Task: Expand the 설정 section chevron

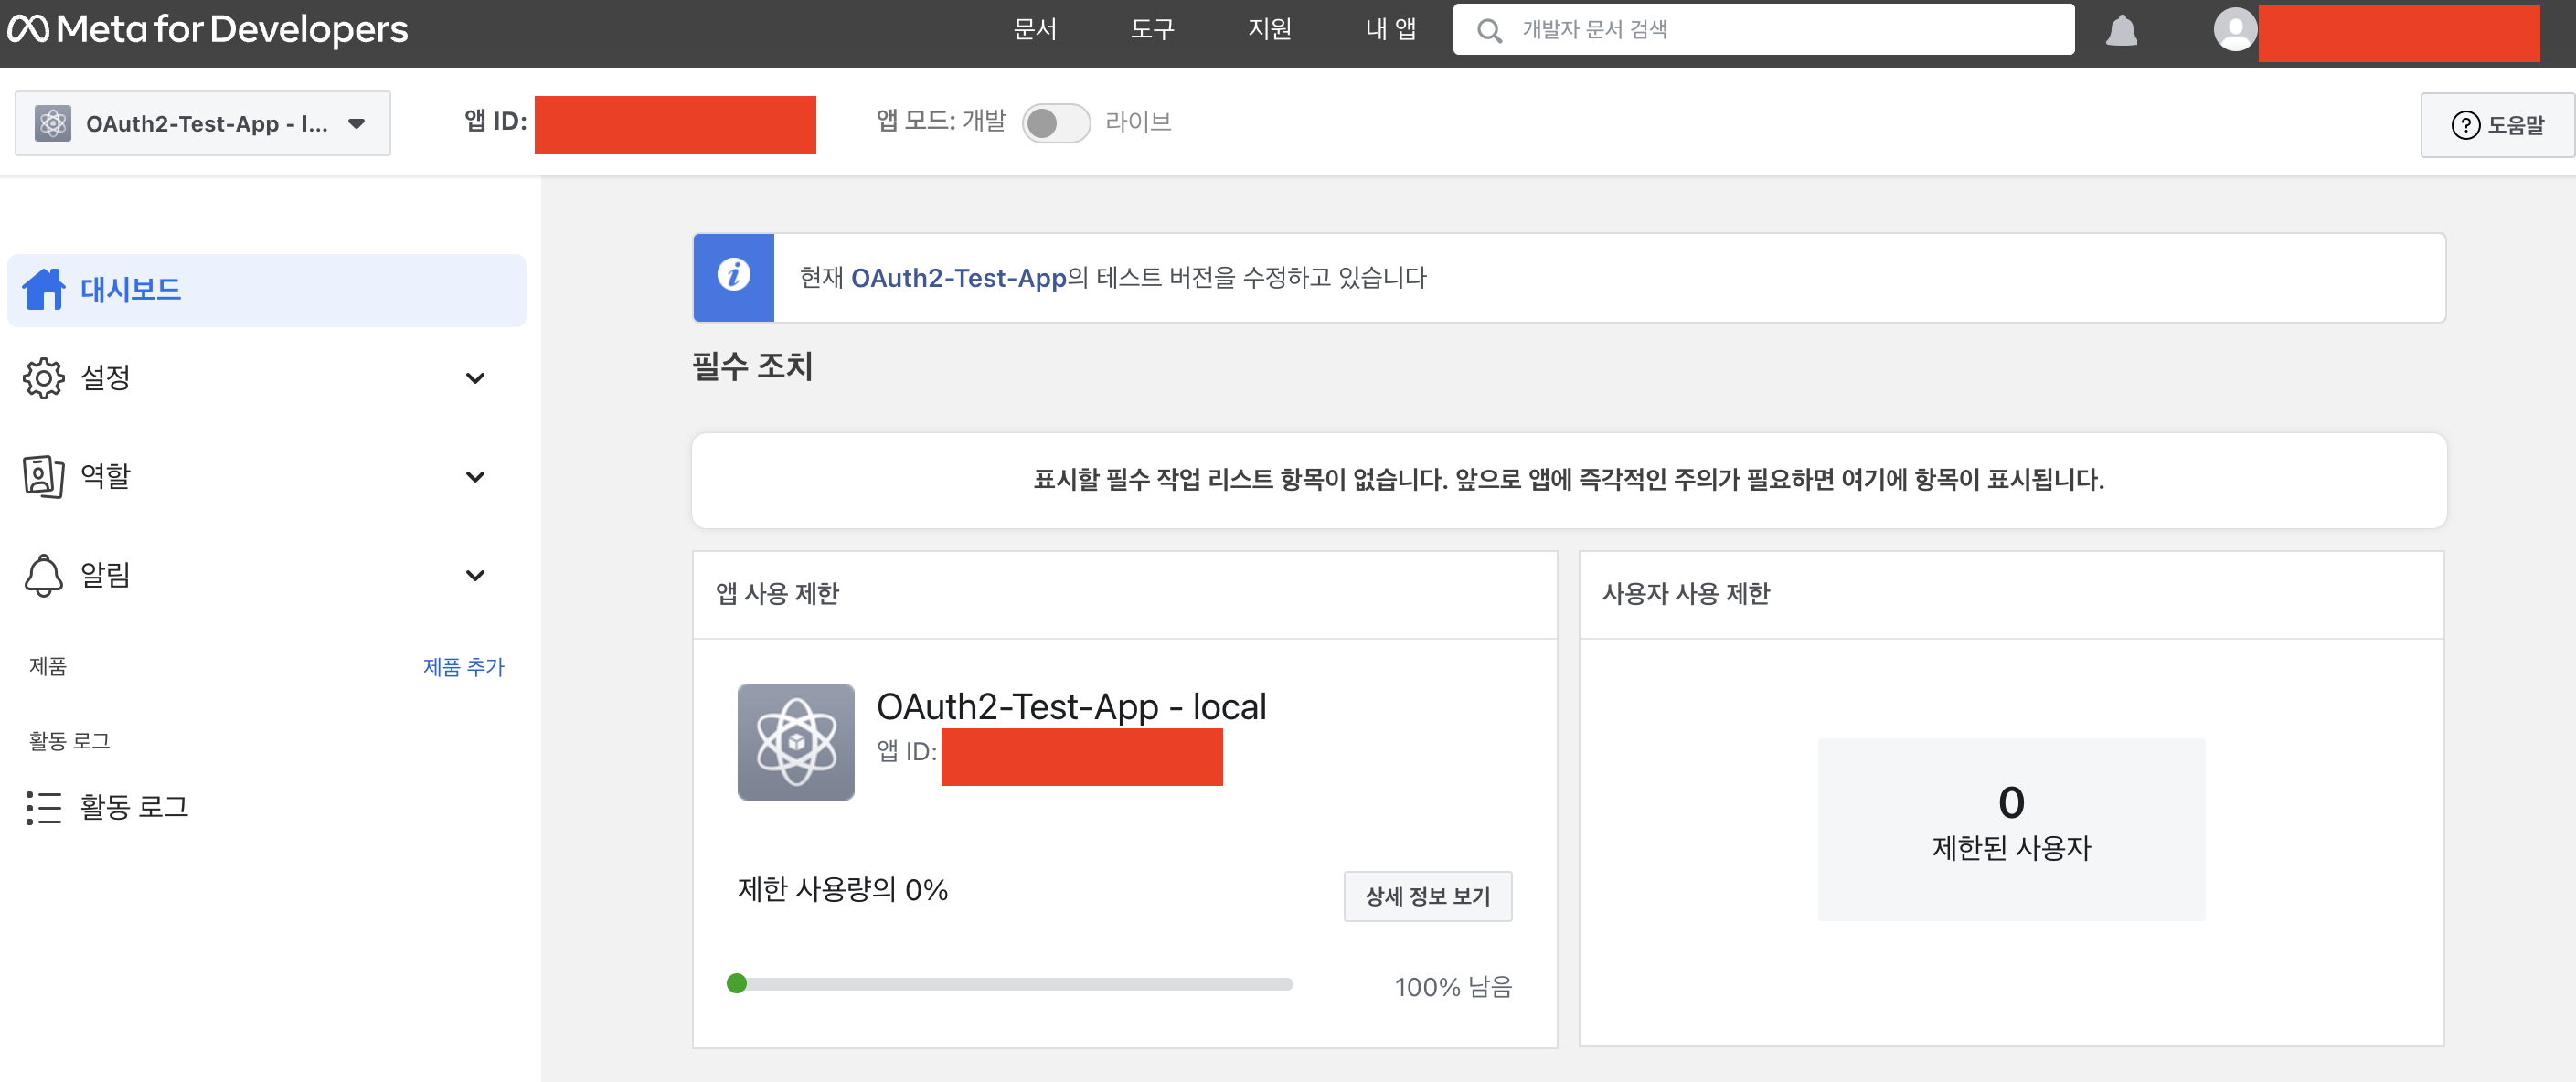Action: [475, 378]
